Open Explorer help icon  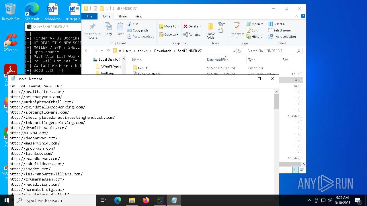point(303,16)
